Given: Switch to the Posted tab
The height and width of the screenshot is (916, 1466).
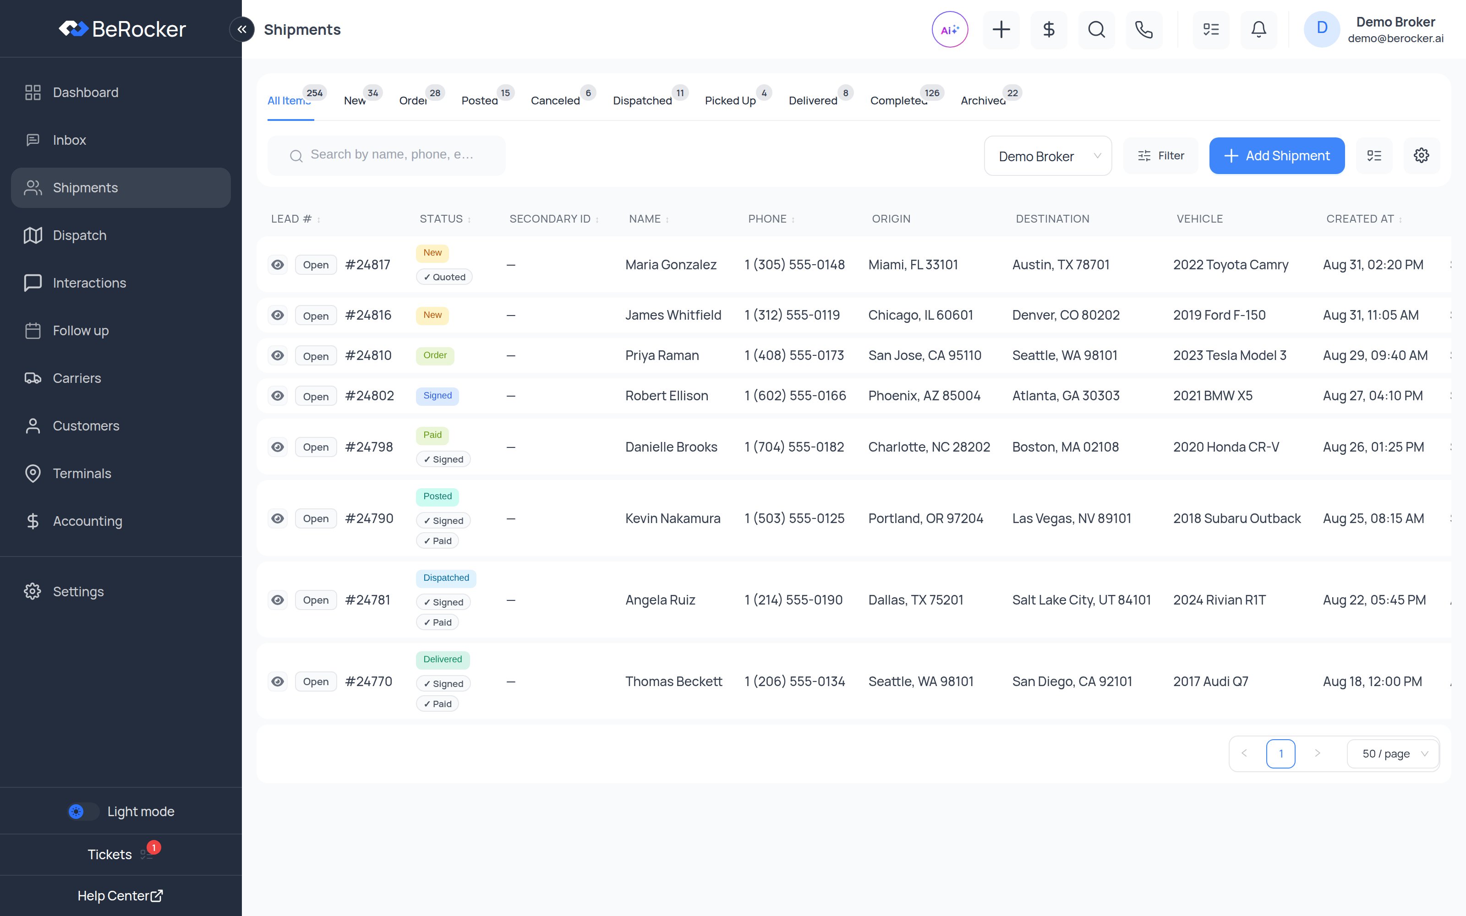Looking at the screenshot, I should point(480,101).
